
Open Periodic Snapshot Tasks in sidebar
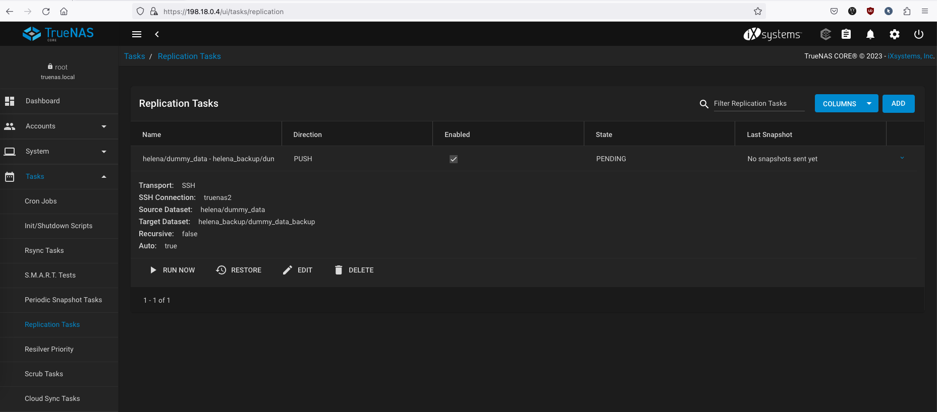[63, 300]
